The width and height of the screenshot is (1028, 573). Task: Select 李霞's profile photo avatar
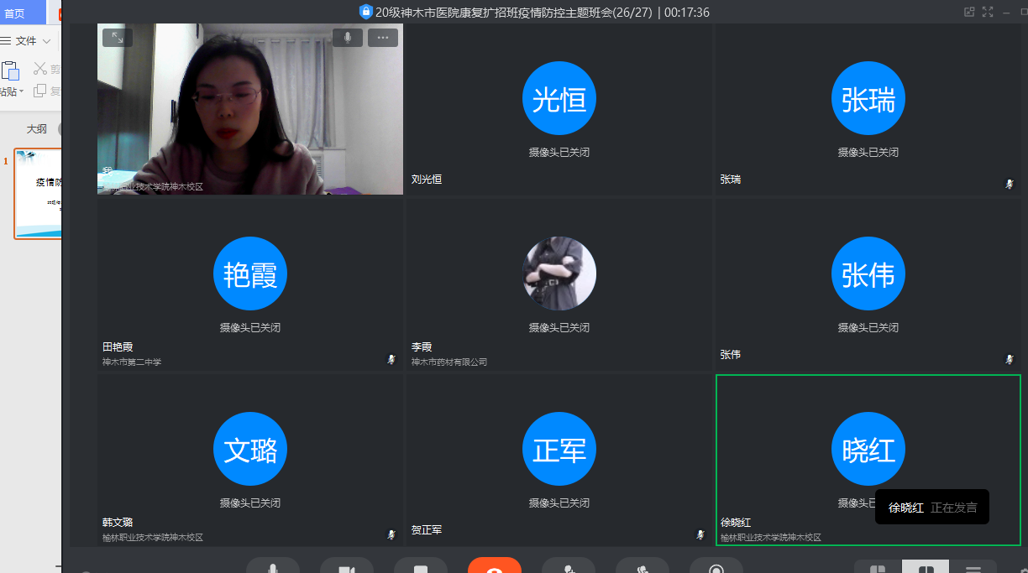559,273
